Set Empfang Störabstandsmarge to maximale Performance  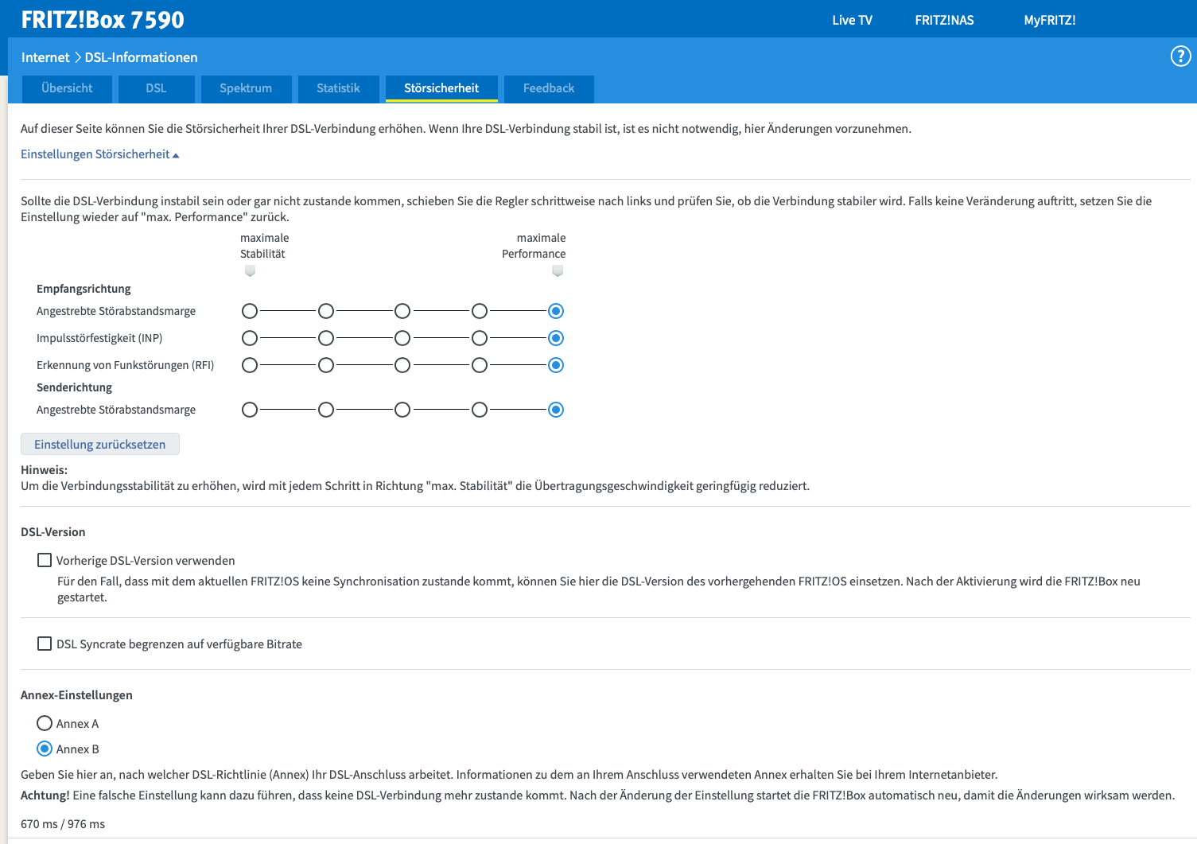pyautogui.click(x=556, y=311)
